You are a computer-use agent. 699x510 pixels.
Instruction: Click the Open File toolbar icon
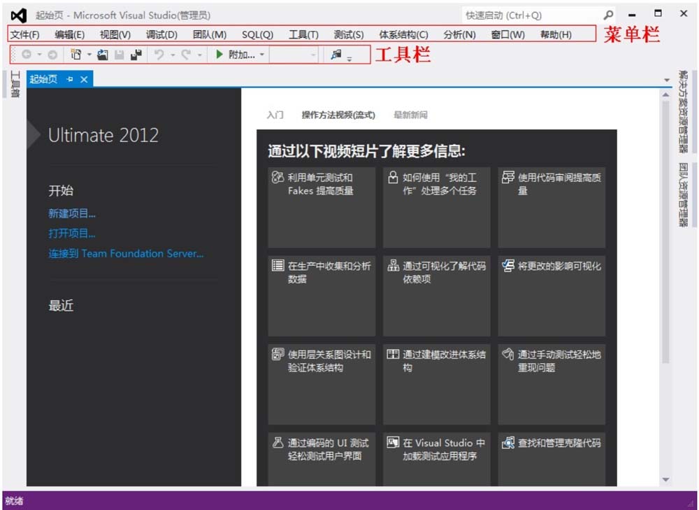103,55
